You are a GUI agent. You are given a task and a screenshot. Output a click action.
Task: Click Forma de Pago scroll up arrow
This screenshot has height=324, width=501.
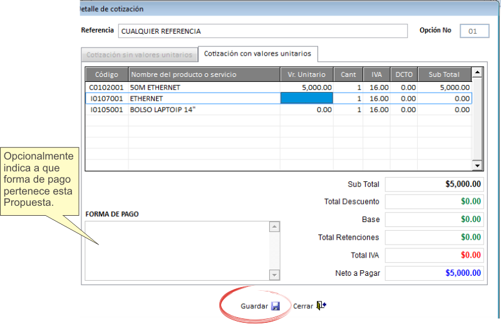click(x=274, y=226)
